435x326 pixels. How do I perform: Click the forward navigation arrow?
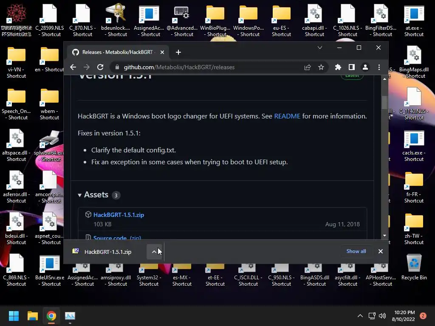coord(87,67)
